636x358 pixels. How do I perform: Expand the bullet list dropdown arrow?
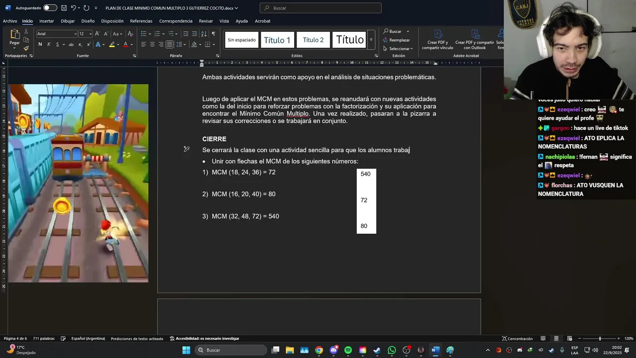pyautogui.click(x=151, y=34)
